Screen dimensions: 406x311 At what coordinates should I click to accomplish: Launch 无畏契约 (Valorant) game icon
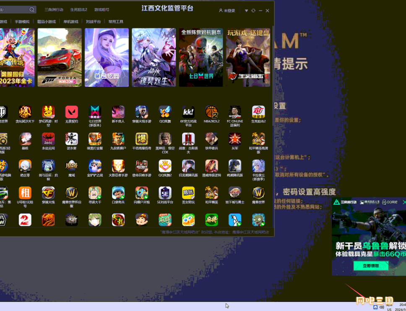(72, 112)
